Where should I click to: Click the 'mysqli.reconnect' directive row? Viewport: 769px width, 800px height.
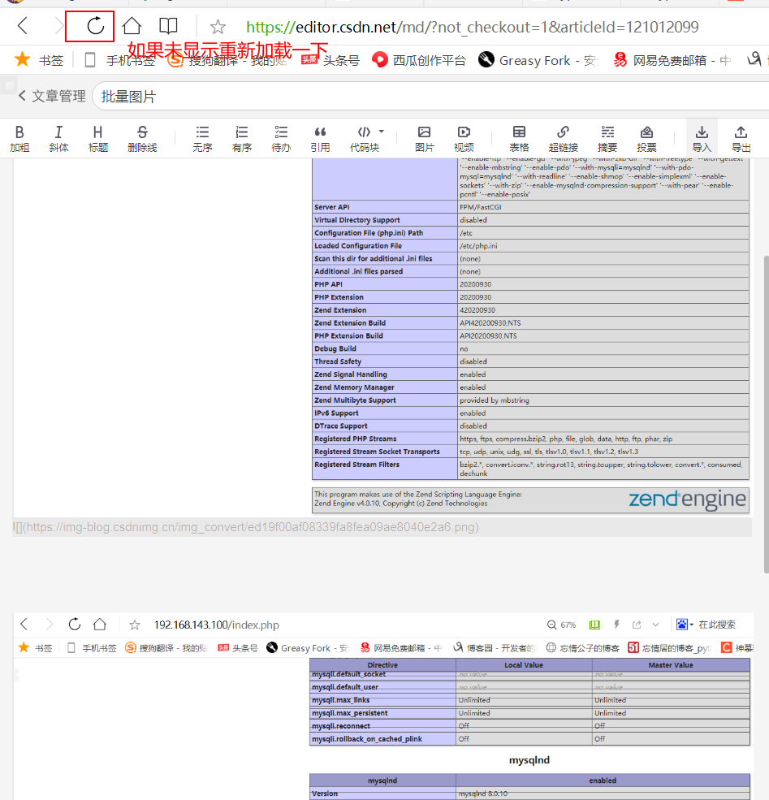click(529, 725)
